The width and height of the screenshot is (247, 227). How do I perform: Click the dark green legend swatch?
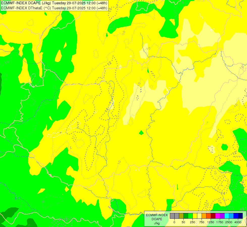coord(186,216)
